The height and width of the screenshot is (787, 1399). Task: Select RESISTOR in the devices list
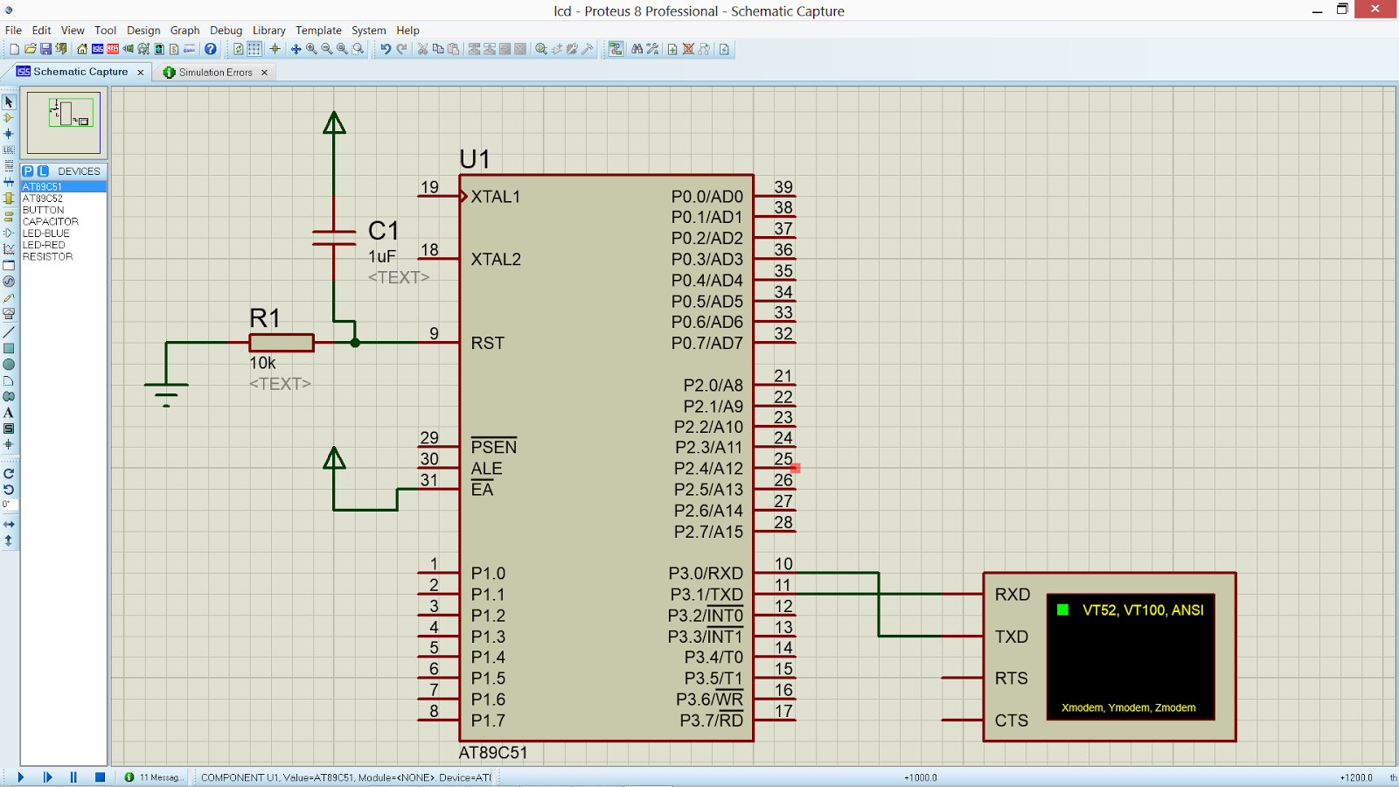pyautogui.click(x=47, y=256)
